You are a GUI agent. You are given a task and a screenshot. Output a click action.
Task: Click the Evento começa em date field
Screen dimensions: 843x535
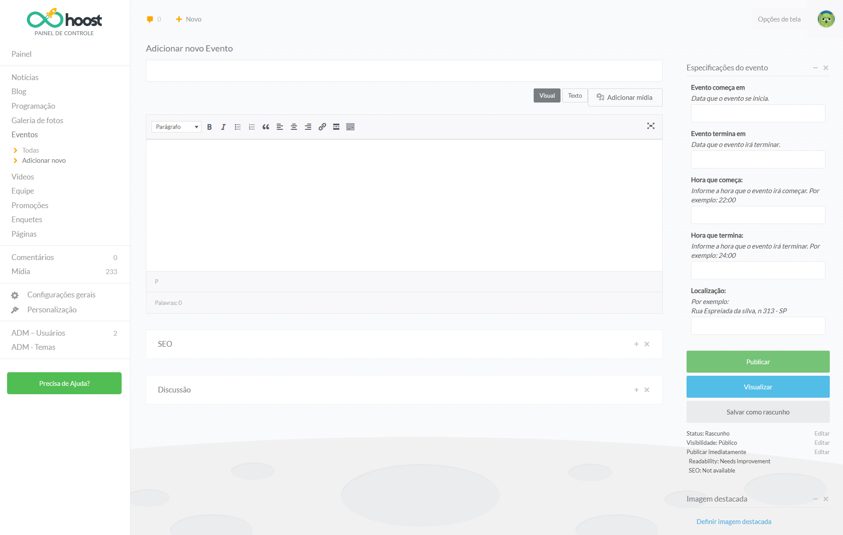pyautogui.click(x=758, y=114)
